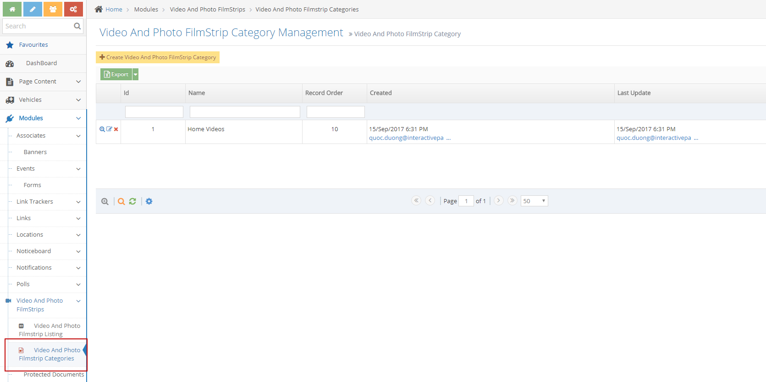This screenshot has height=382, width=766.
Task: Click the Name column filter field
Action: tap(245, 112)
